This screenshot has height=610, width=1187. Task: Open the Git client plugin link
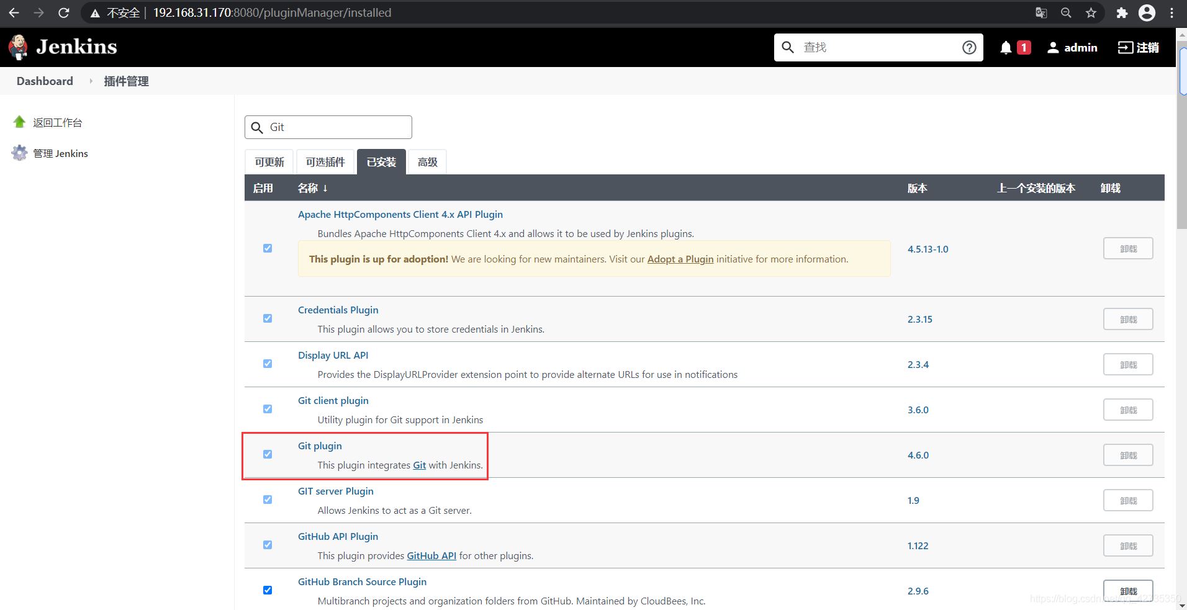333,400
